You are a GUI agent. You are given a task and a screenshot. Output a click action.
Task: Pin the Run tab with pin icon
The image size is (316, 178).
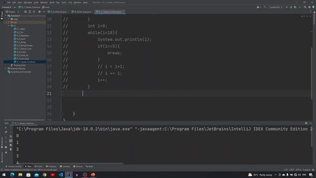click(x=6, y=153)
